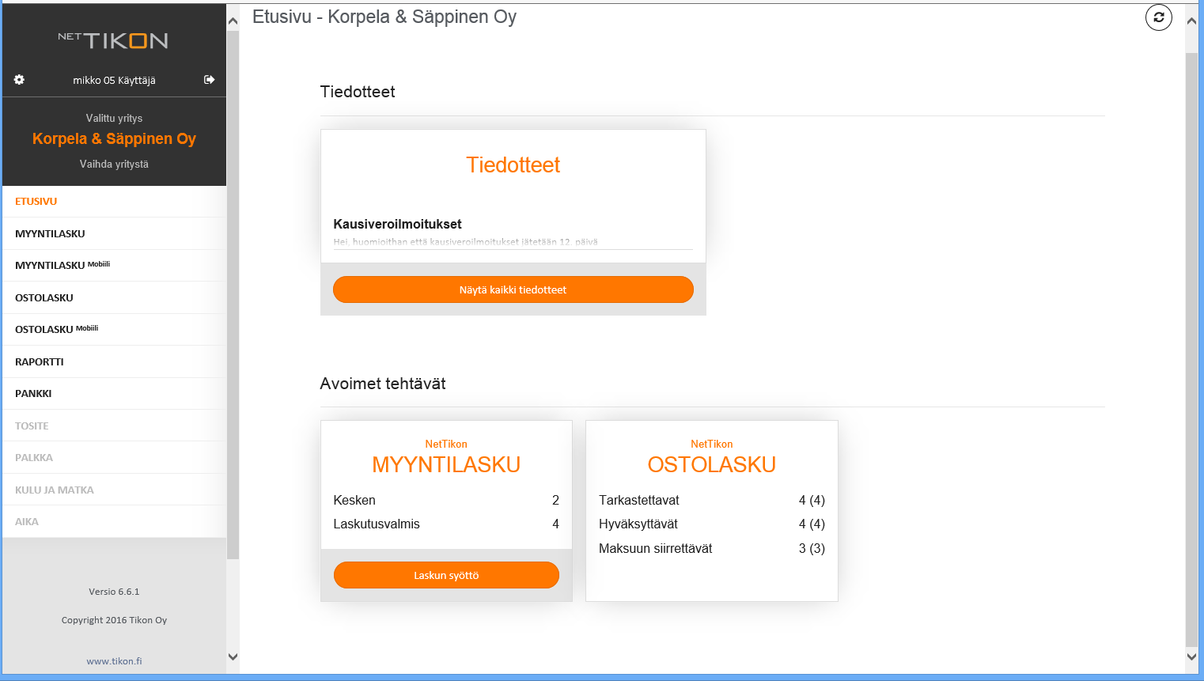This screenshot has height=681, width=1204.
Task: Click the Versio 6.6.1 text
Action: pyautogui.click(x=114, y=592)
